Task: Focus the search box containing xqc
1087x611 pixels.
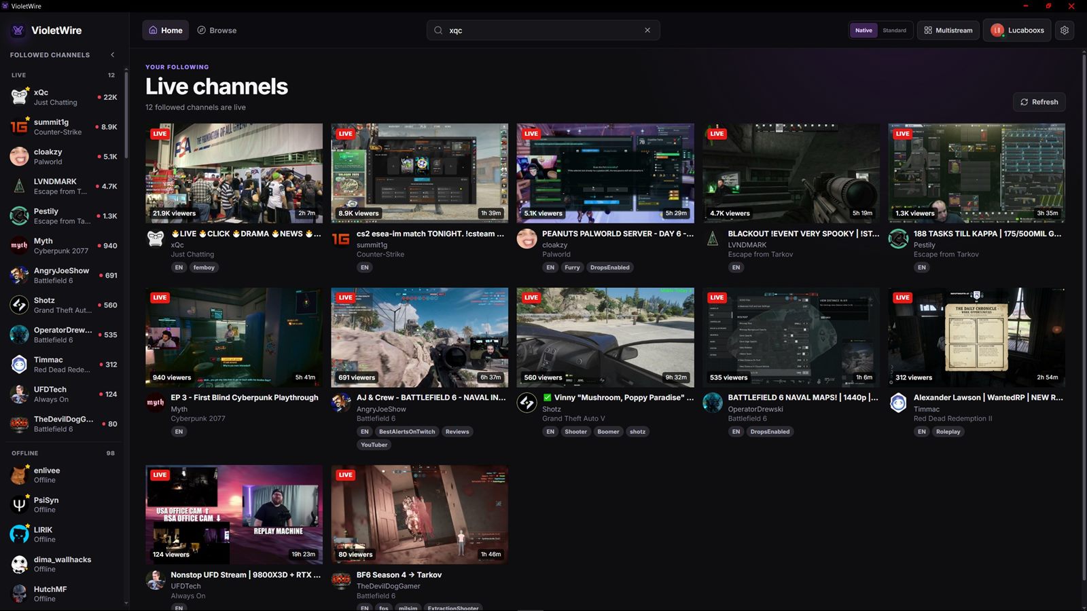Action: [x=543, y=31]
